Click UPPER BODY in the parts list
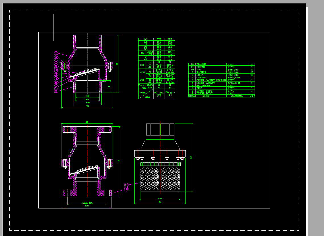 point(204,93)
